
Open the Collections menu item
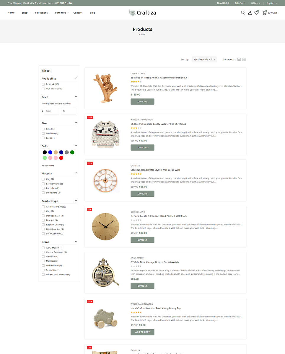tap(41, 13)
